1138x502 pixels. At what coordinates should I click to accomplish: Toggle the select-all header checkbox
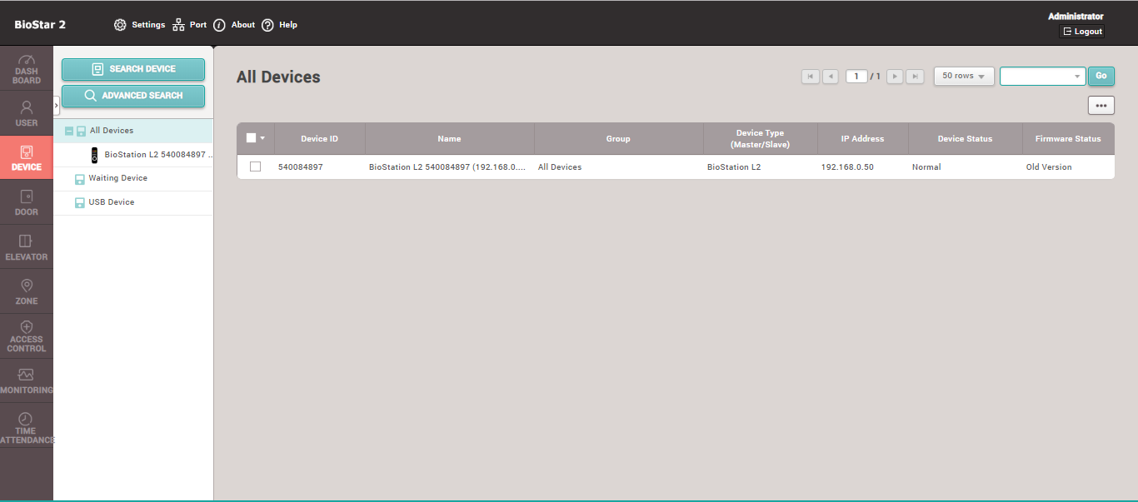point(251,138)
